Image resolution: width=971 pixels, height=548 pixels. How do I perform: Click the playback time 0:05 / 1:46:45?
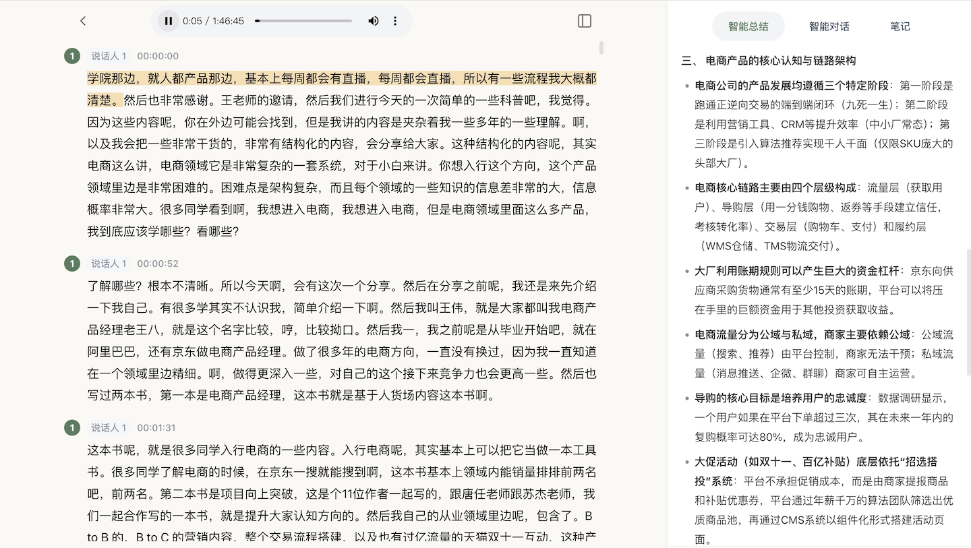pyautogui.click(x=213, y=21)
